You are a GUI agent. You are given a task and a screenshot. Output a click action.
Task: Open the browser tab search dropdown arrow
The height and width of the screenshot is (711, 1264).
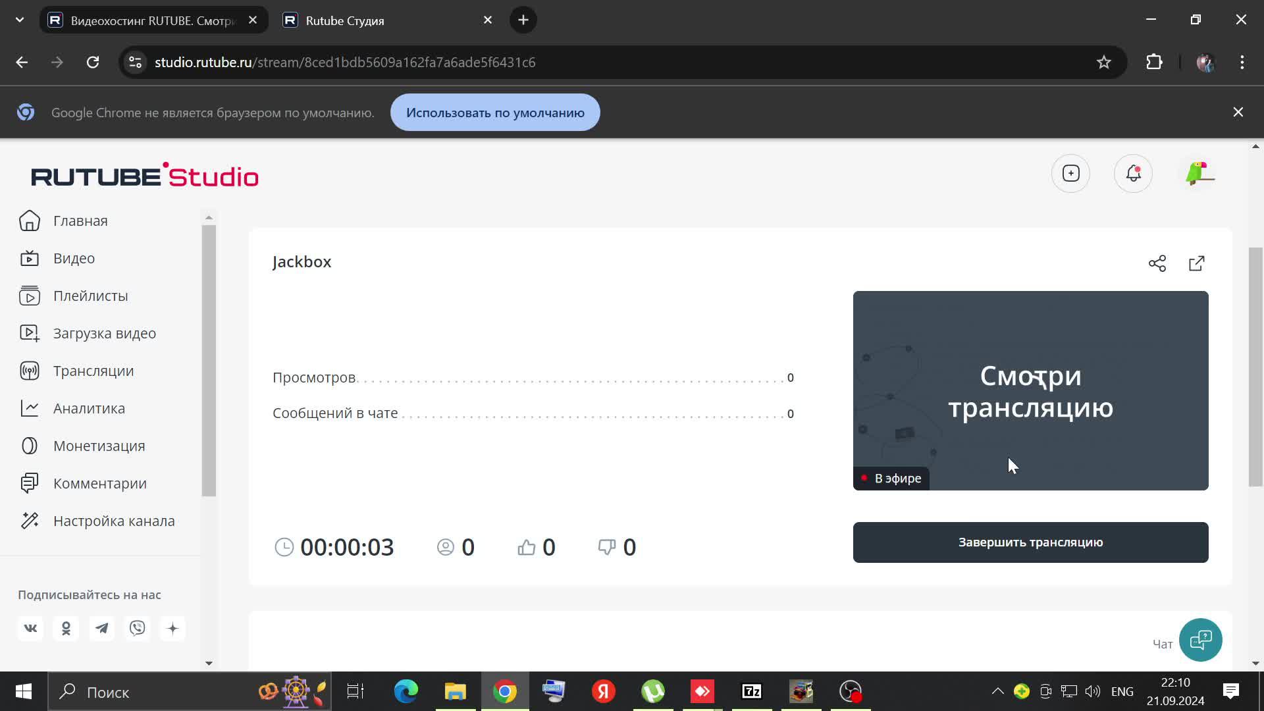(20, 20)
